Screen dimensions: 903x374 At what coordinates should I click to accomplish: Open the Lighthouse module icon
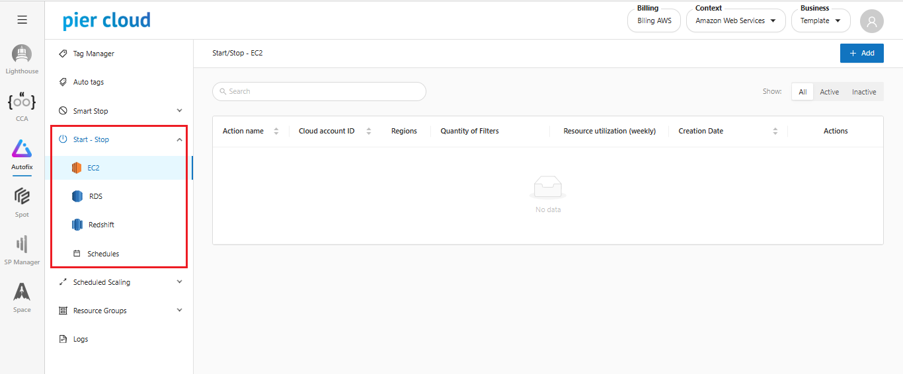click(22, 56)
